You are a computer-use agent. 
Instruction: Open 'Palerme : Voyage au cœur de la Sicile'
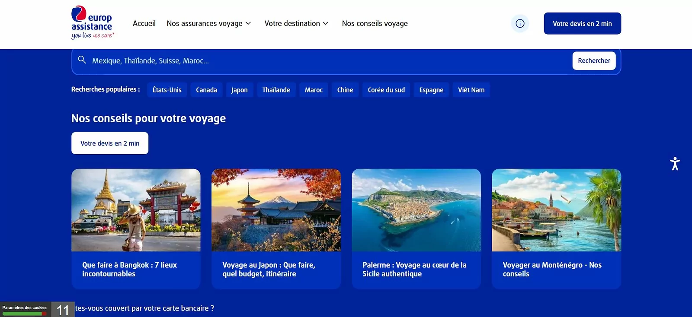(414, 269)
